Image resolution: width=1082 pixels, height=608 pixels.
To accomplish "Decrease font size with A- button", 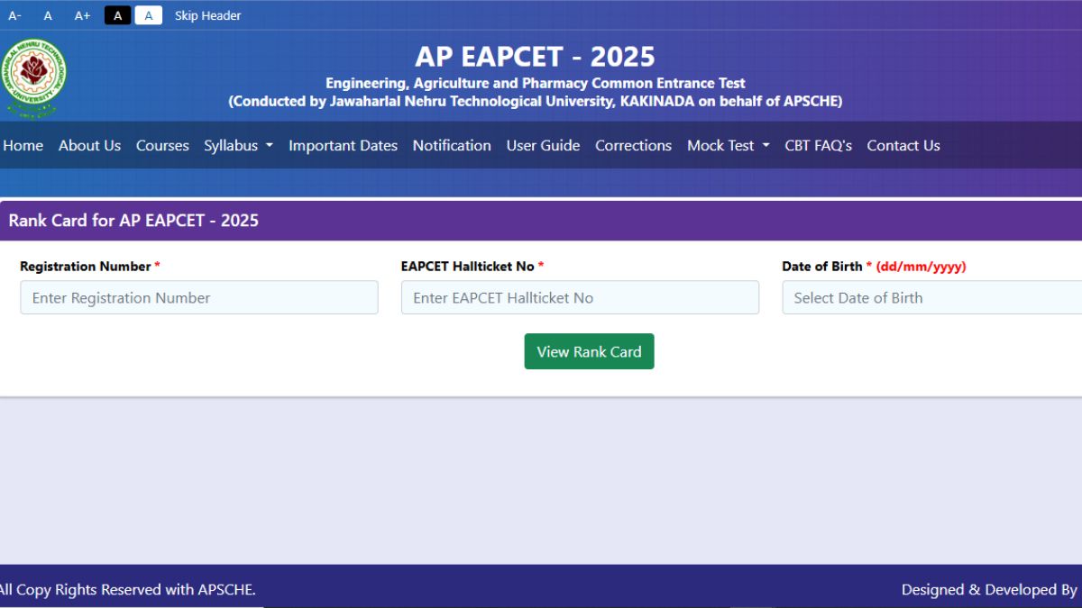I will (14, 15).
